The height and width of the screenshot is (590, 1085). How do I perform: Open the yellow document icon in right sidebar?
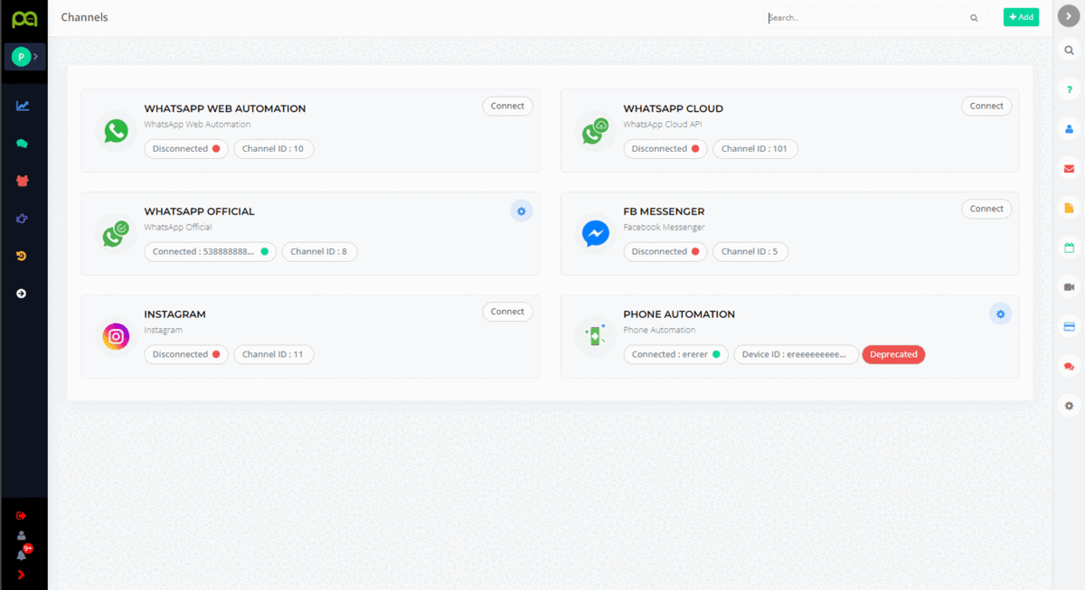[1069, 208]
